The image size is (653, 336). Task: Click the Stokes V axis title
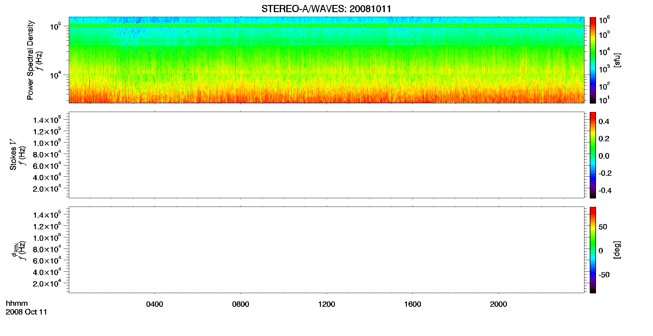[13, 155]
